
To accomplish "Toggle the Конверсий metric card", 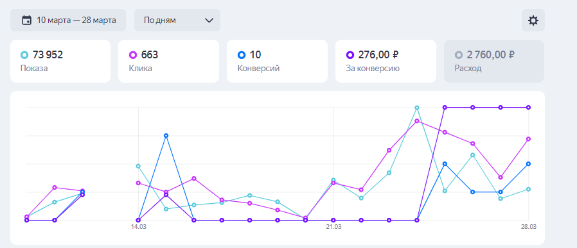I will 277,61.
